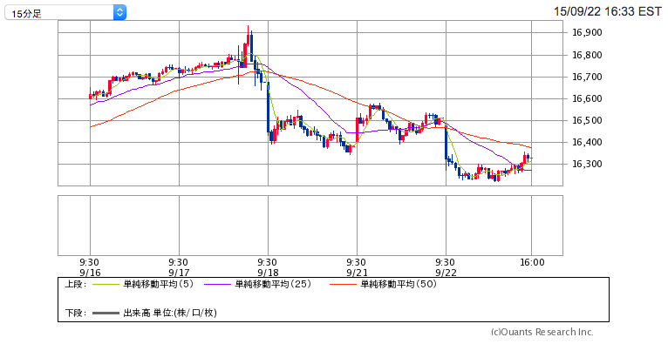The height and width of the screenshot is (344, 668).
Task: Click the 単純移動平均(5) legend entry
Action: (x=159, y=285)
